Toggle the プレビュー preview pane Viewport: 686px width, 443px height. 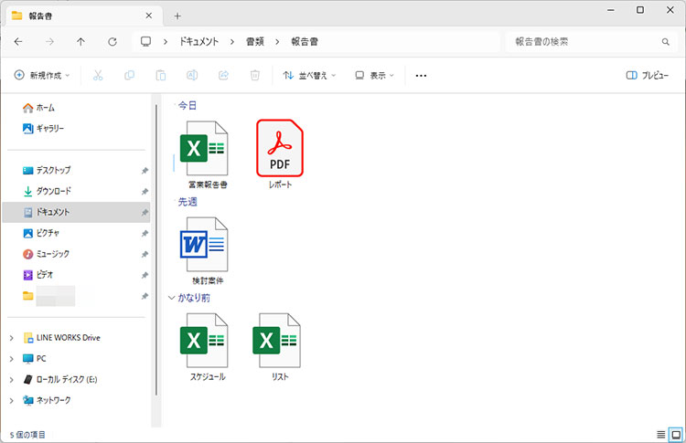647,76
